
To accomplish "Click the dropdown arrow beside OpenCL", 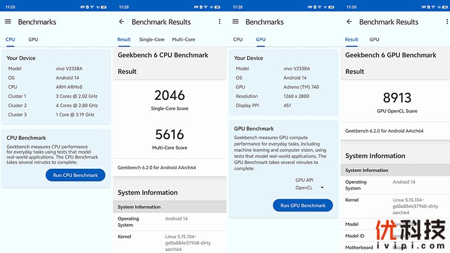I will point(322,187).
